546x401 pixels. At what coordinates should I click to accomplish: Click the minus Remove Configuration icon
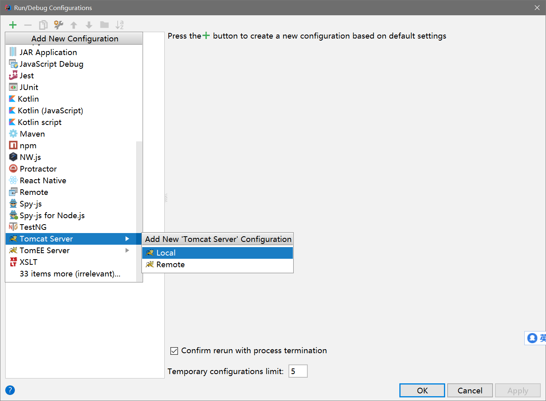pos(28,25)
